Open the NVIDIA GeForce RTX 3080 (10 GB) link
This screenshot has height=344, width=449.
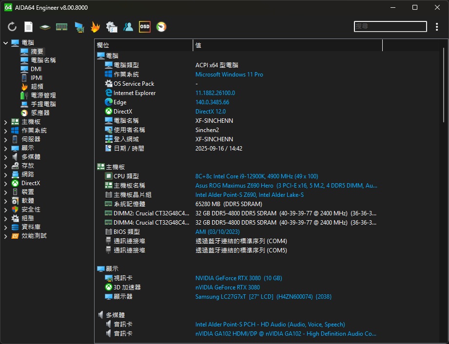point(238,278)
